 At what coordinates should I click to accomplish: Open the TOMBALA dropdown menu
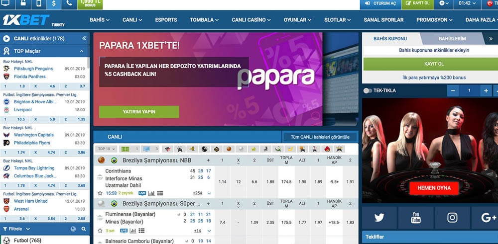(x=204, y=20)
